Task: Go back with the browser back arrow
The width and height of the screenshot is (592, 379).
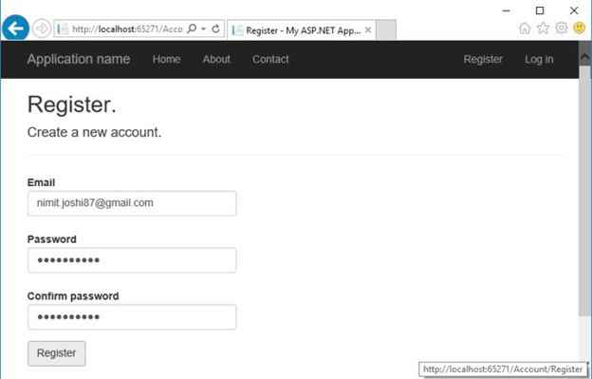Action: point(15,28)
